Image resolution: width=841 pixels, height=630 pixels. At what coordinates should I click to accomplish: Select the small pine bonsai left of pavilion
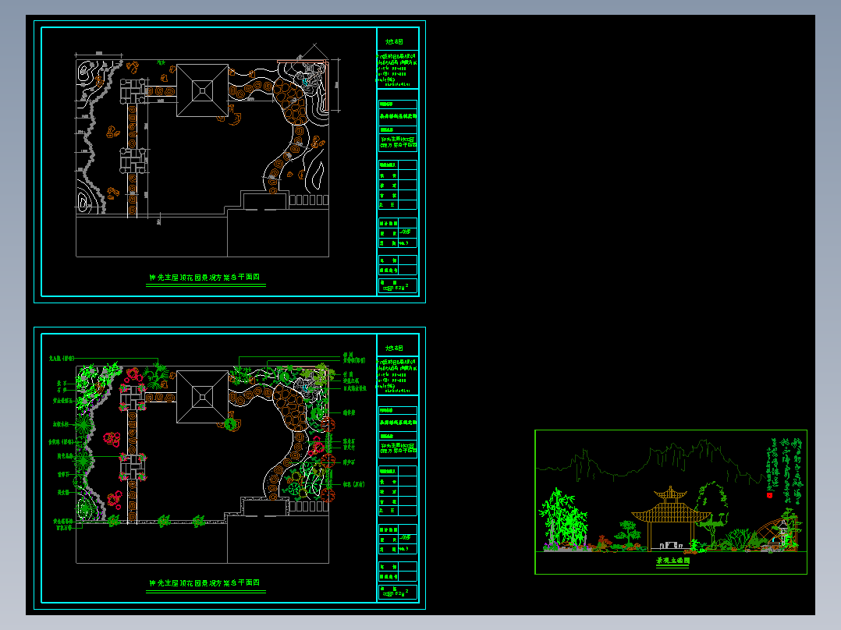pos(627,533)
